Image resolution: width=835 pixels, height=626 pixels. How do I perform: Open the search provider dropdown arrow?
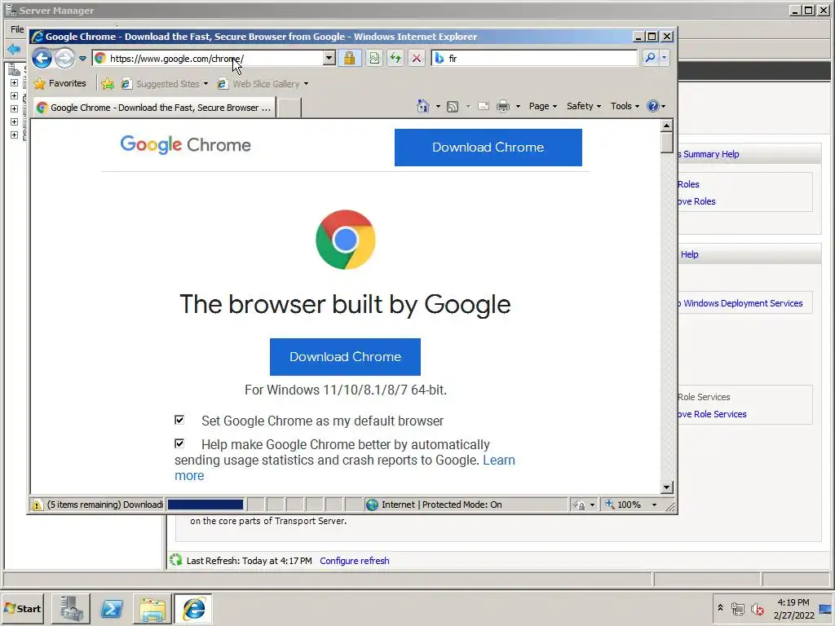(x=664, y=58)
